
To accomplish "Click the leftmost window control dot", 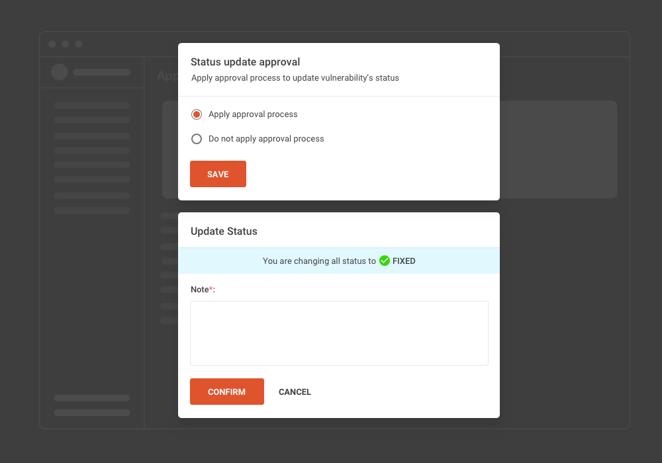I will (52, 44).
